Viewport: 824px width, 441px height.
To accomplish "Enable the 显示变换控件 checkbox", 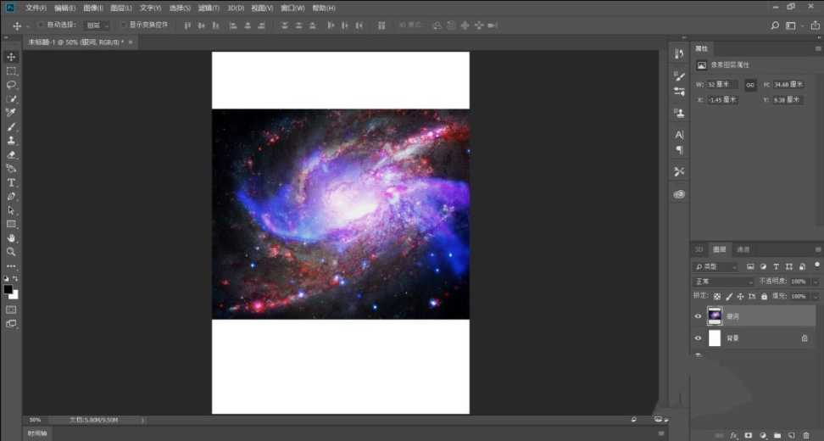I will 124,25.
